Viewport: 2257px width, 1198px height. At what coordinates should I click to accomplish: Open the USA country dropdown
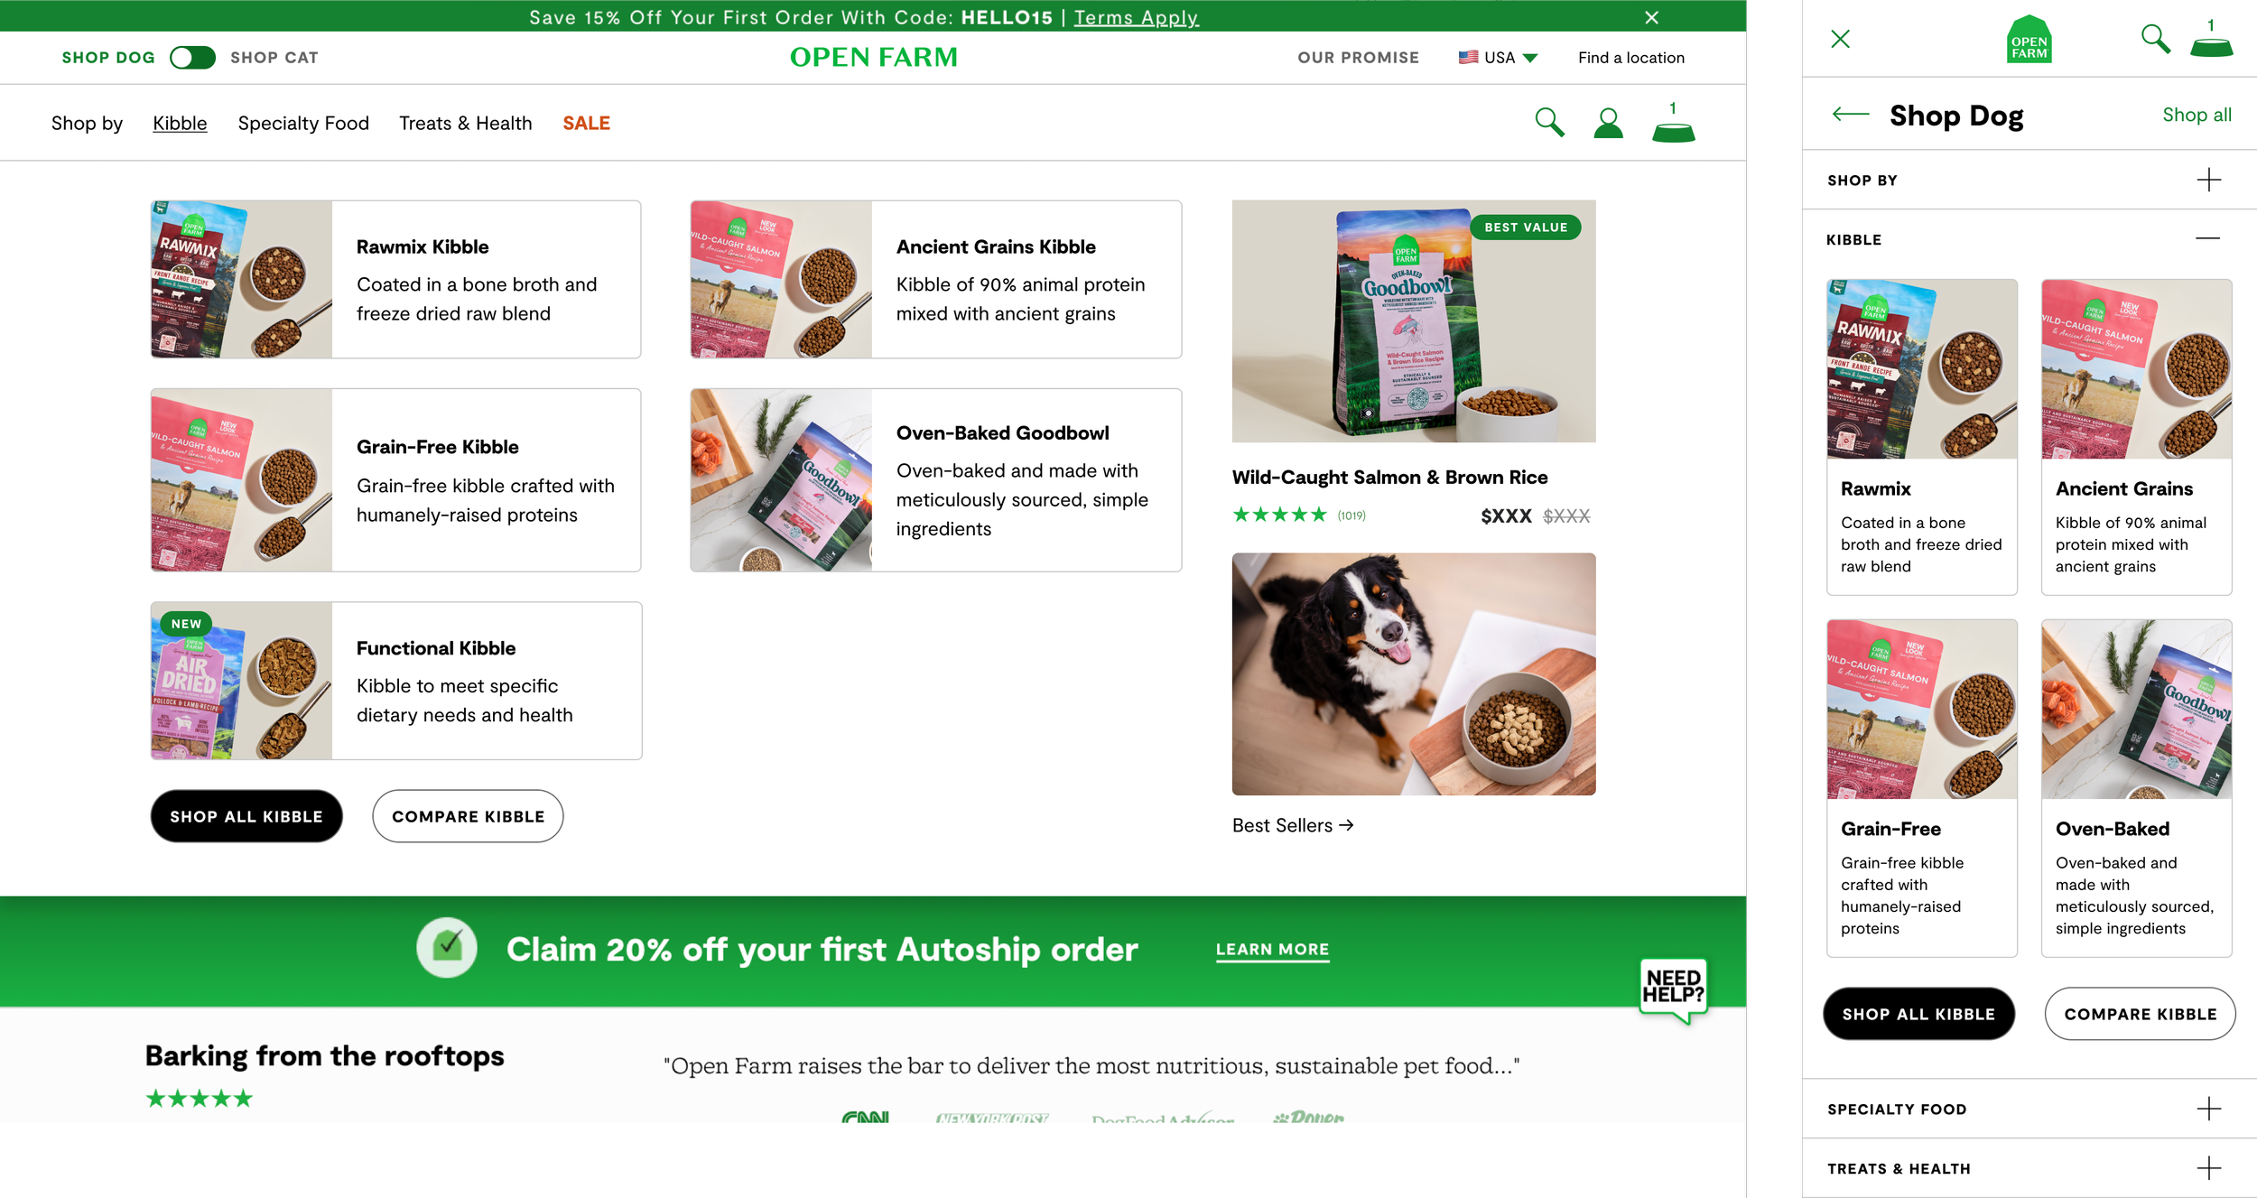[x=1498, y=58]
